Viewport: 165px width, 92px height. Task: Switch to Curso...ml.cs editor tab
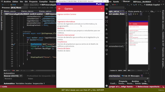click(45, 11)
